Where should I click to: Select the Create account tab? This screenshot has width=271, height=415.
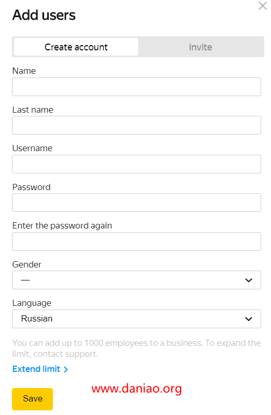(x=76, y=47)
